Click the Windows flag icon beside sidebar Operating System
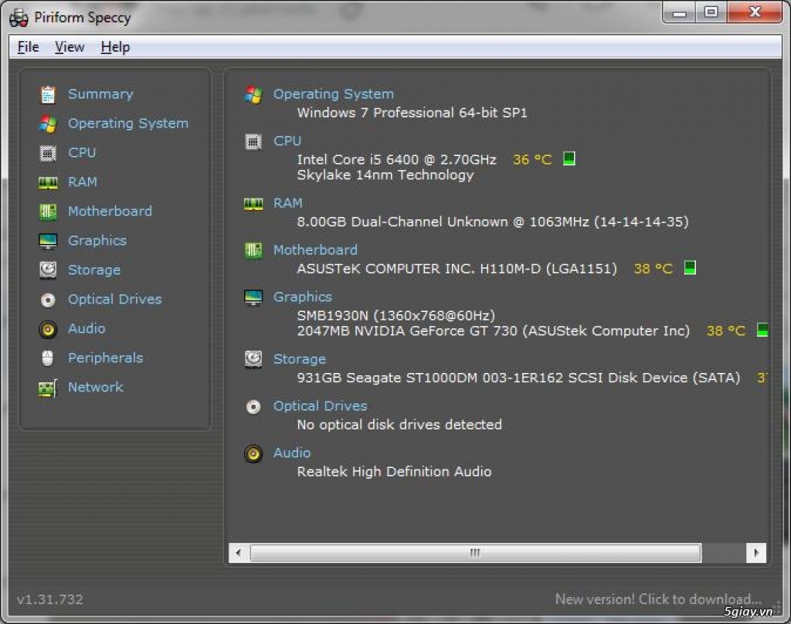791x624 pixels. point(48,124)
